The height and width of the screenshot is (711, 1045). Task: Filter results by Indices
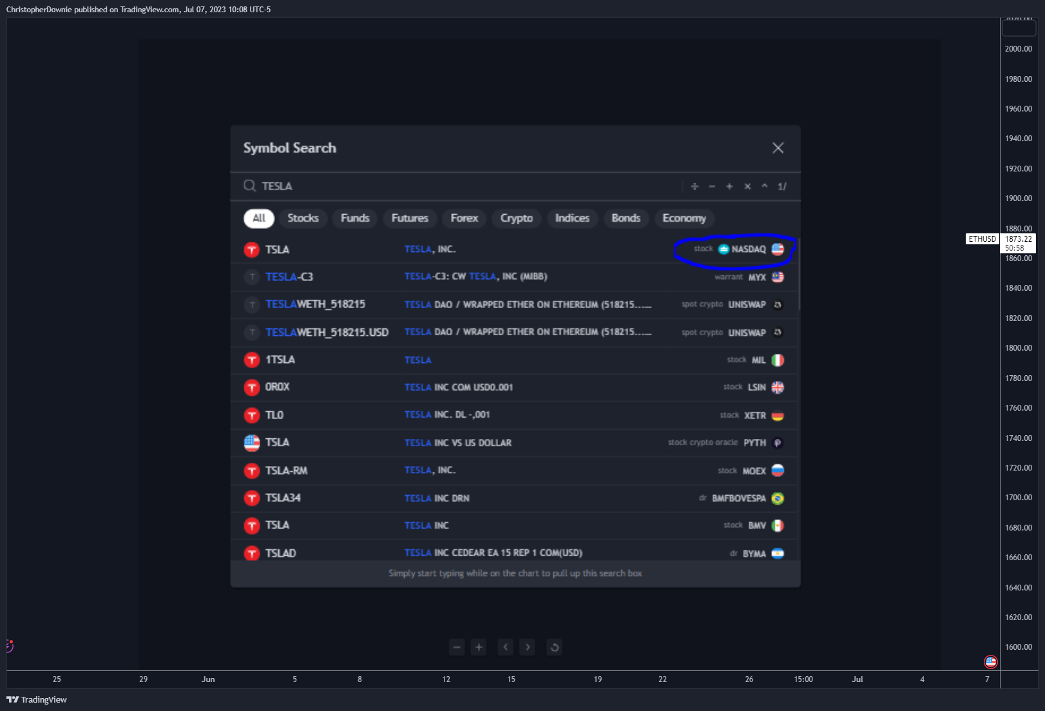pyautogui.click(x=572, y=219)
